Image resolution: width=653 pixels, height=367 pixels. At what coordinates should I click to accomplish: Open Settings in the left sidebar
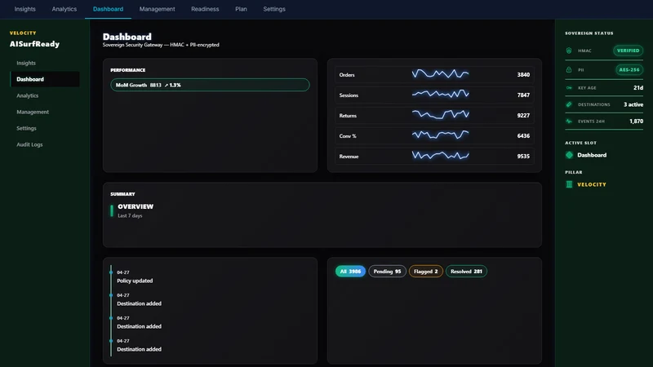45,128
